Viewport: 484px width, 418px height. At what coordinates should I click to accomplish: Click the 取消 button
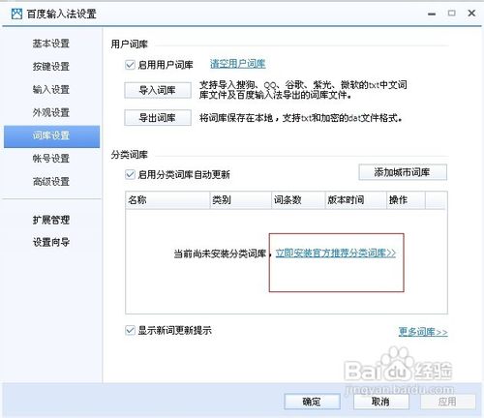coord(381,402)
